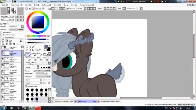Open the [Нет] brush shape dropdown

coord(34,80)
